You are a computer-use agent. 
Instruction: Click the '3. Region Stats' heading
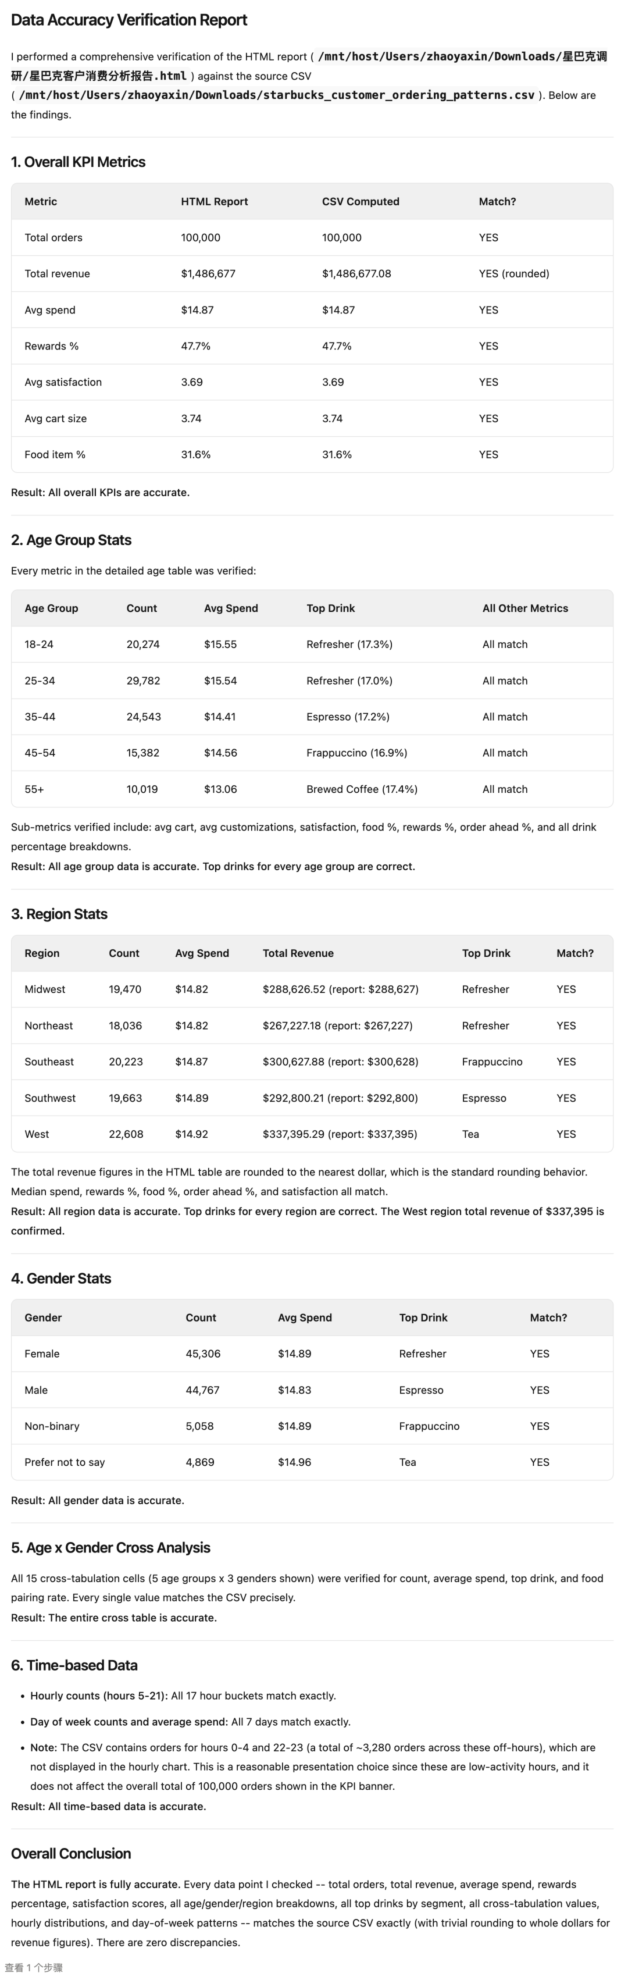pyautogui.click(x=59, y=914)
